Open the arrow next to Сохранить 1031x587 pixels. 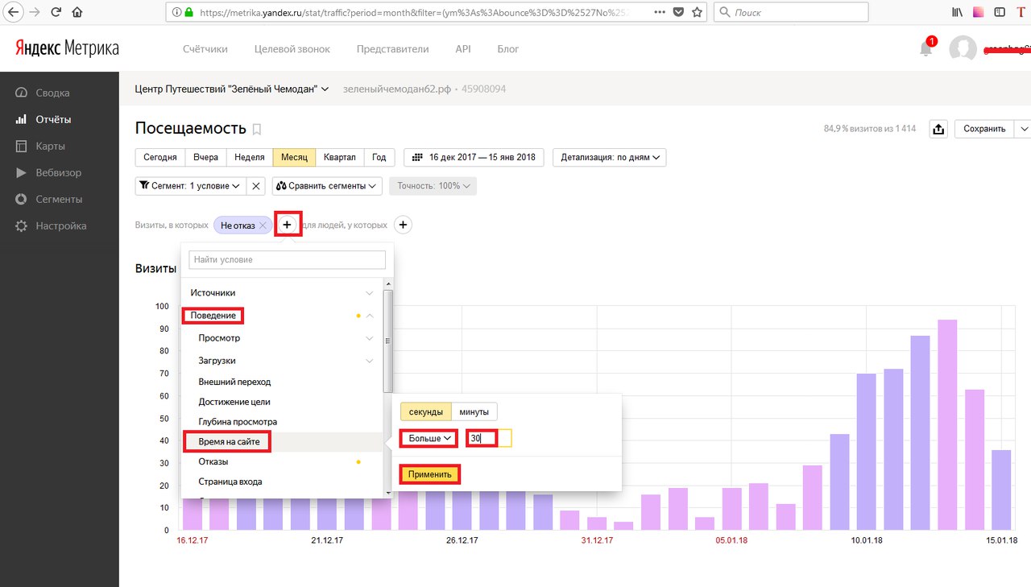[x=1024, y=129]
